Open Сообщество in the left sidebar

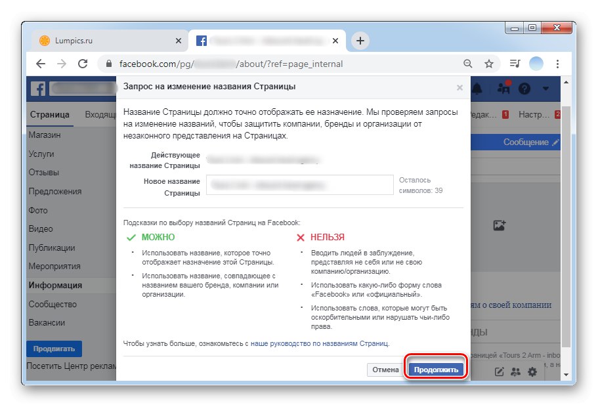(x=53, y=304)
